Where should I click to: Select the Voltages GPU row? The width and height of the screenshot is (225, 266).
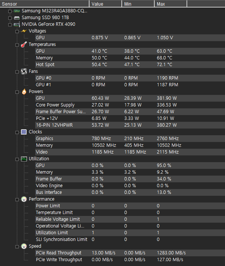pyautogui.click(x=130, y=38)
